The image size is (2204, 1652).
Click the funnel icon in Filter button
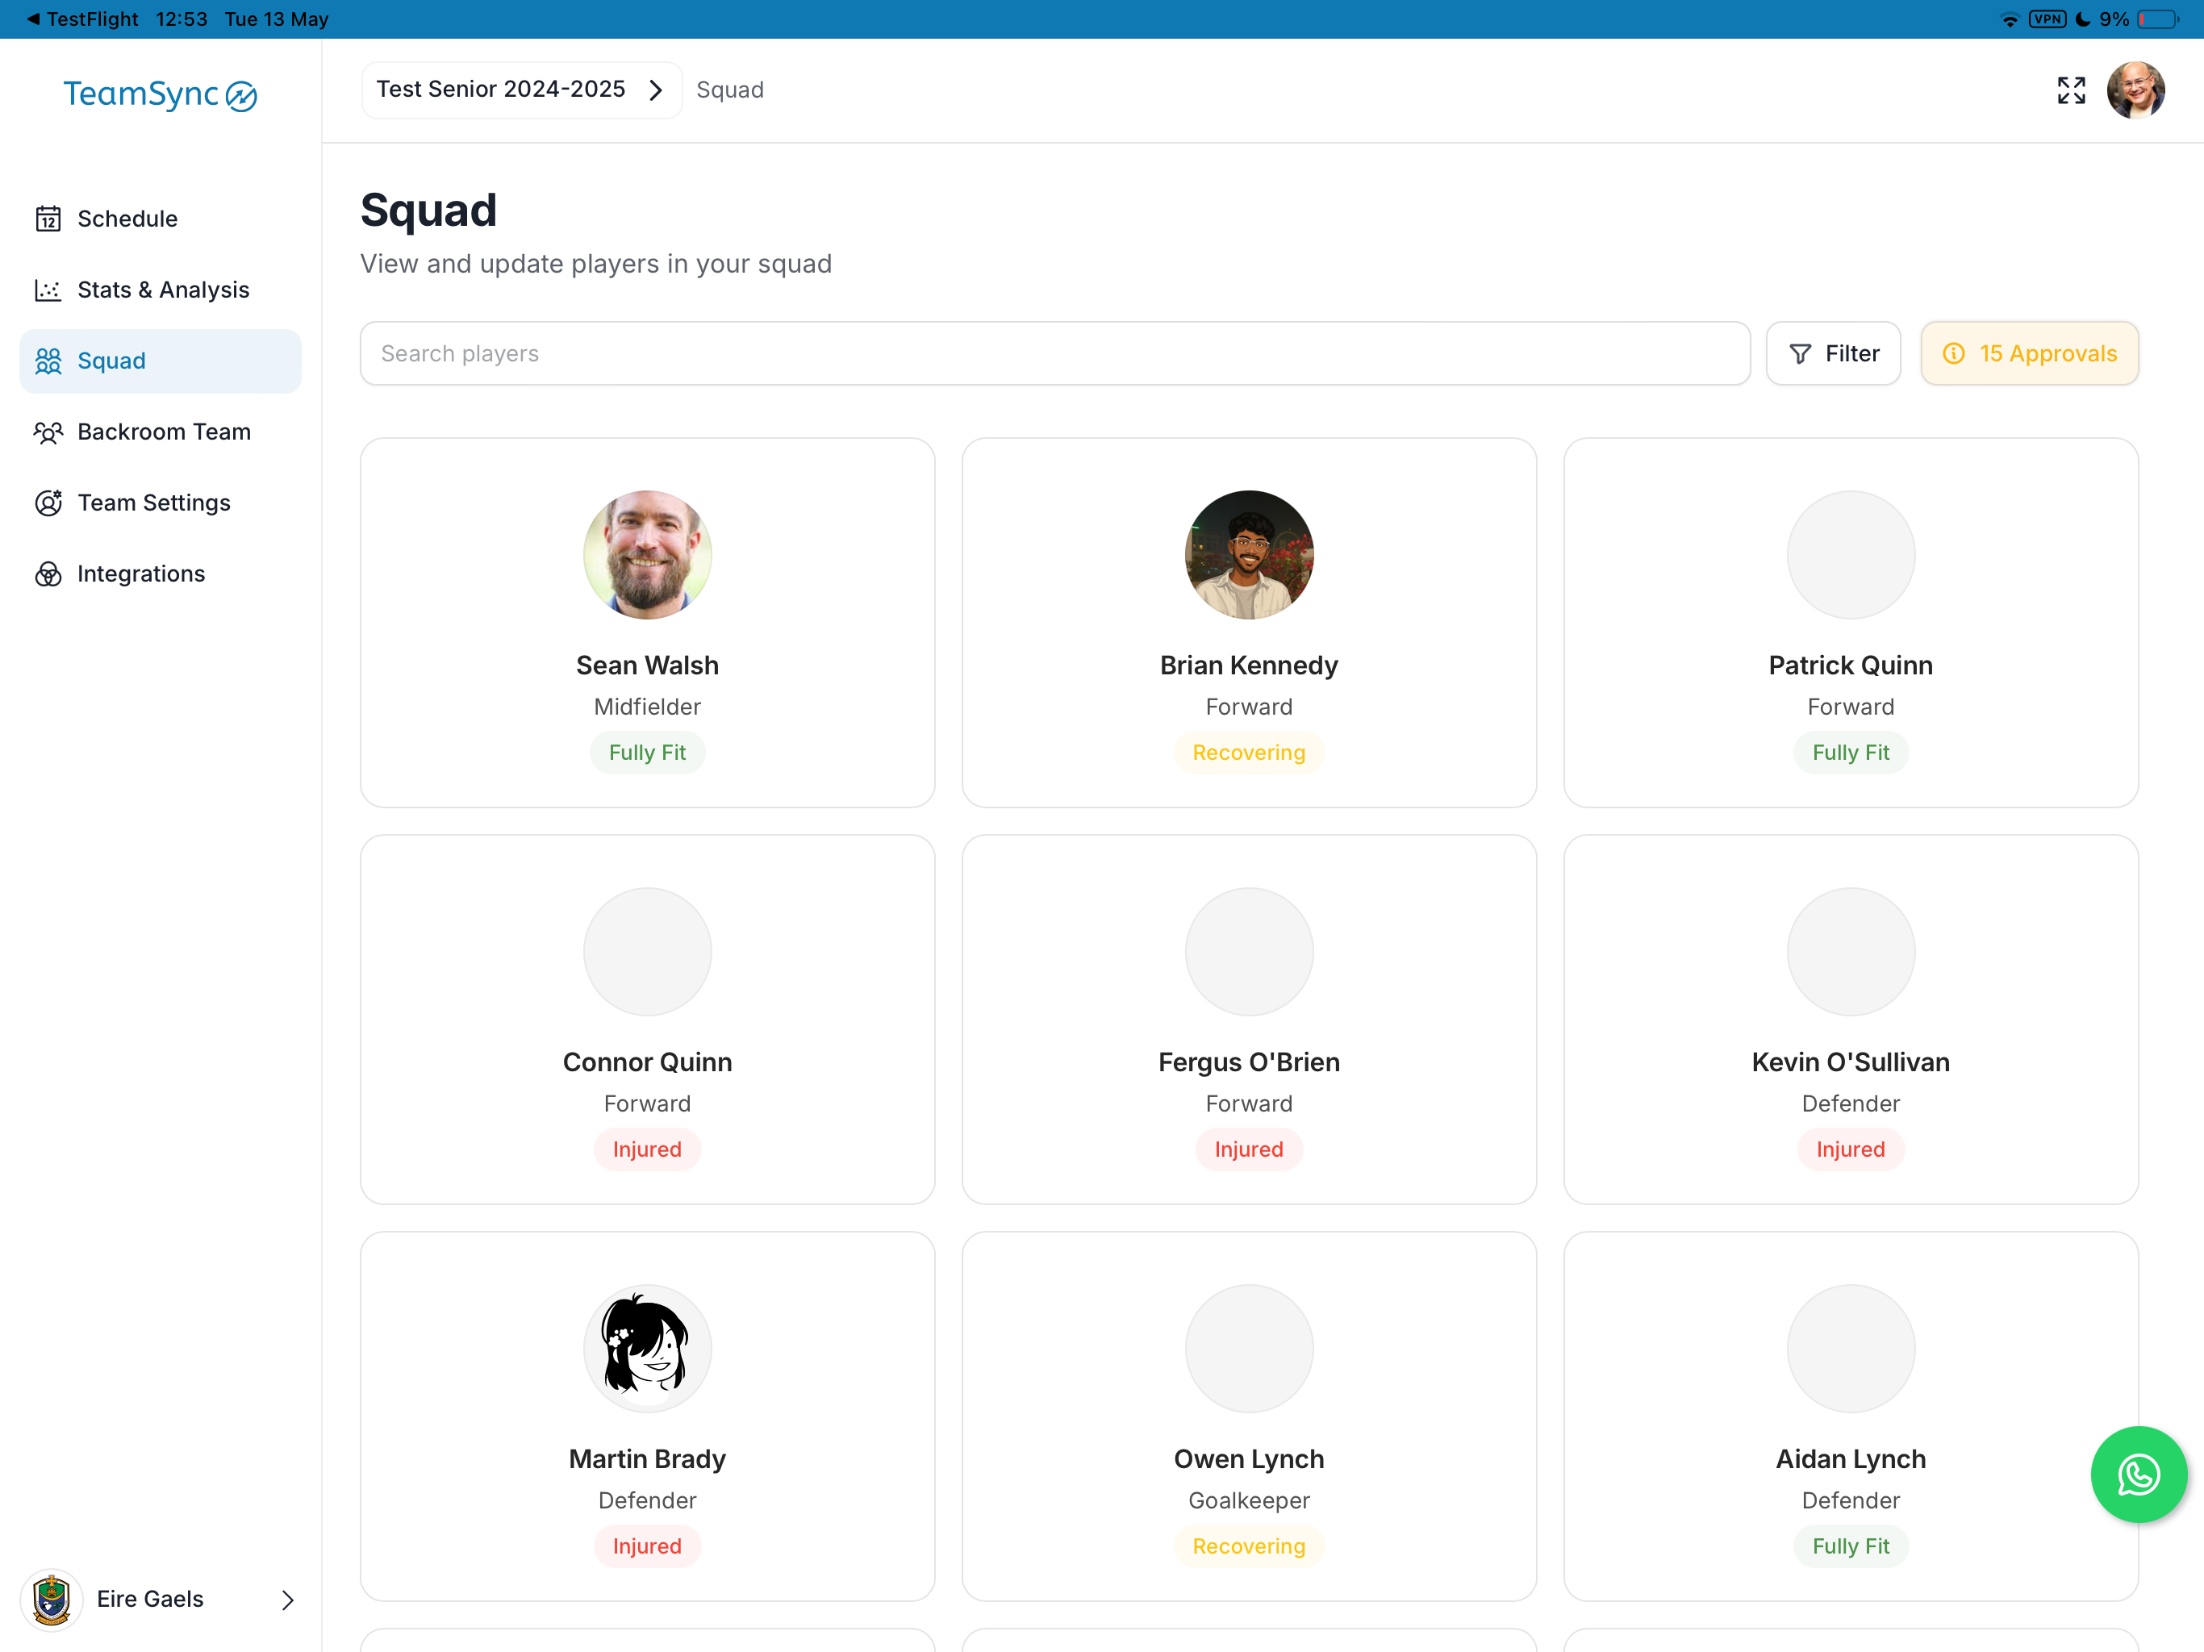click(x=1800, y=354)
